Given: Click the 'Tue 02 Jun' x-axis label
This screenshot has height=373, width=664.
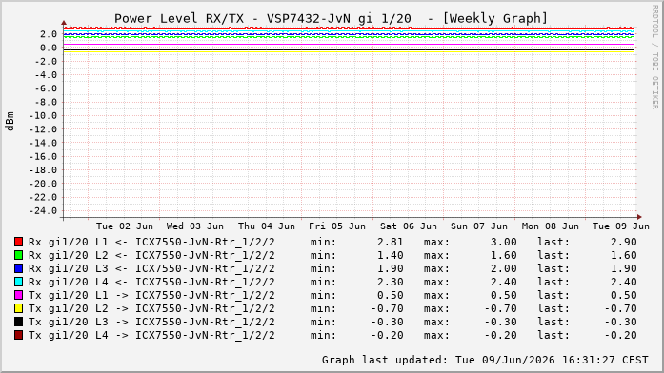Looking at the screenshot, I should 125,226.
